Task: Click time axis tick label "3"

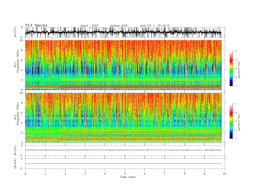Action: point(85,174)
